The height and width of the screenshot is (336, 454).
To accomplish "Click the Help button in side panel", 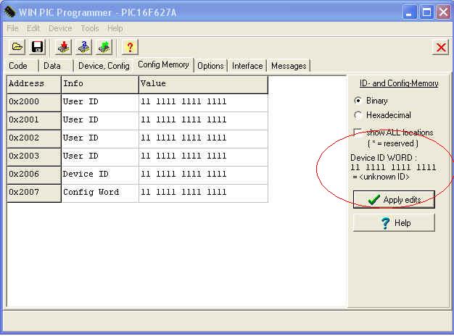I will coord(394,222).
